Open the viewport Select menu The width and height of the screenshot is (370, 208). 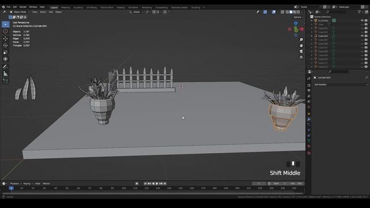(x=43, y=12)
